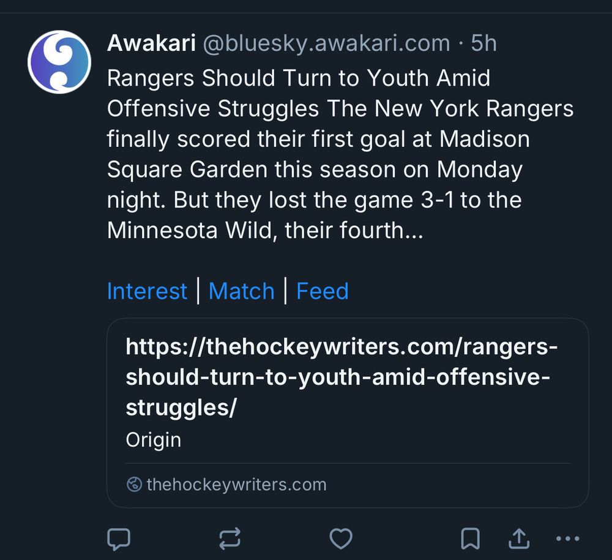
Task: Bookmark this Rangers post
Action: point(469,539)
